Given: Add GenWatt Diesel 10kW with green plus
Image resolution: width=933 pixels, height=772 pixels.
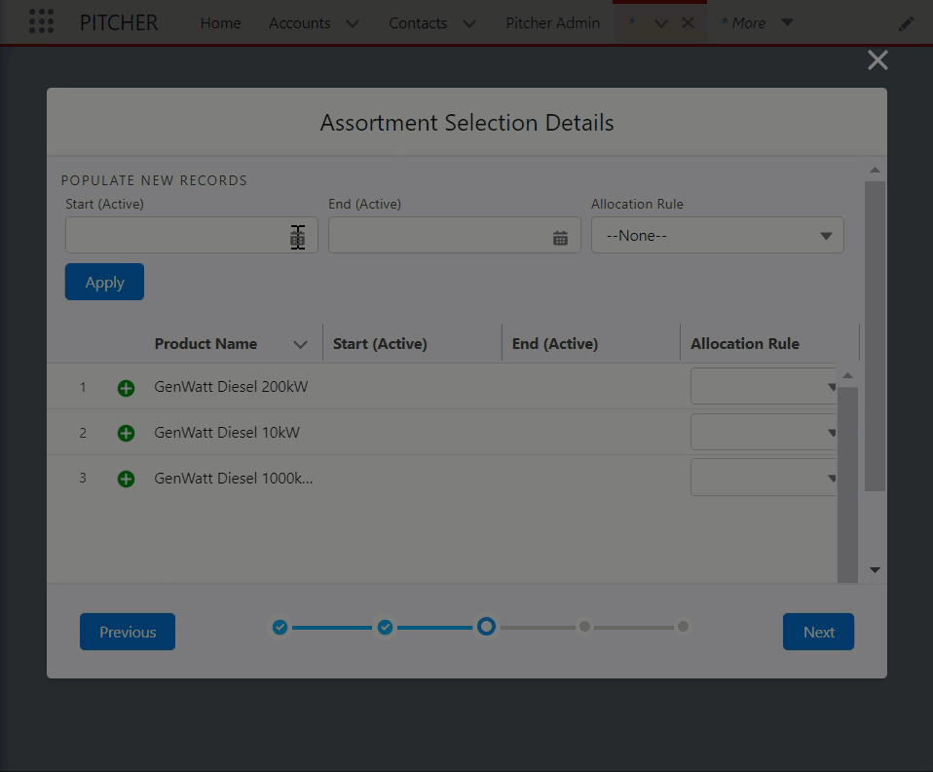Looking at the screenshot, I should (x=126, y=433).
